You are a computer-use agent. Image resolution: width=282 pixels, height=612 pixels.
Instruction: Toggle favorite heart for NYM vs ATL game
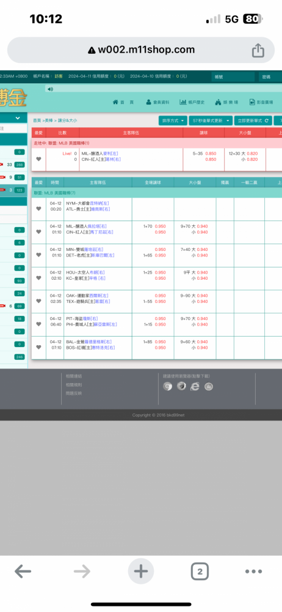pyautogui.click(x=38, y=209)
